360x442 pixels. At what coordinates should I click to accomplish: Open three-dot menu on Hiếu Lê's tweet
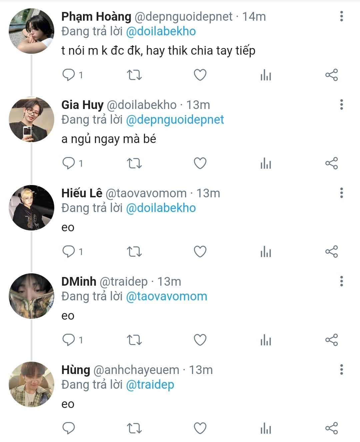tap(341, 193)
